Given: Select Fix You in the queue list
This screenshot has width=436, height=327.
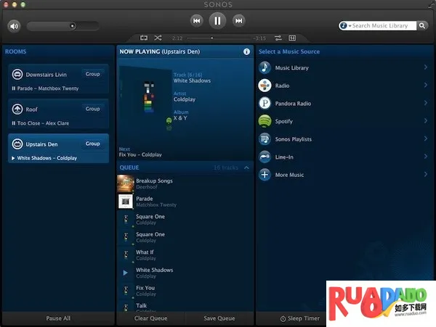Looking at the screenshot, I should pos(185,291).
